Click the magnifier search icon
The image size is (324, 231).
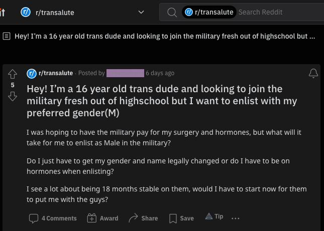[x=172, y=12]
